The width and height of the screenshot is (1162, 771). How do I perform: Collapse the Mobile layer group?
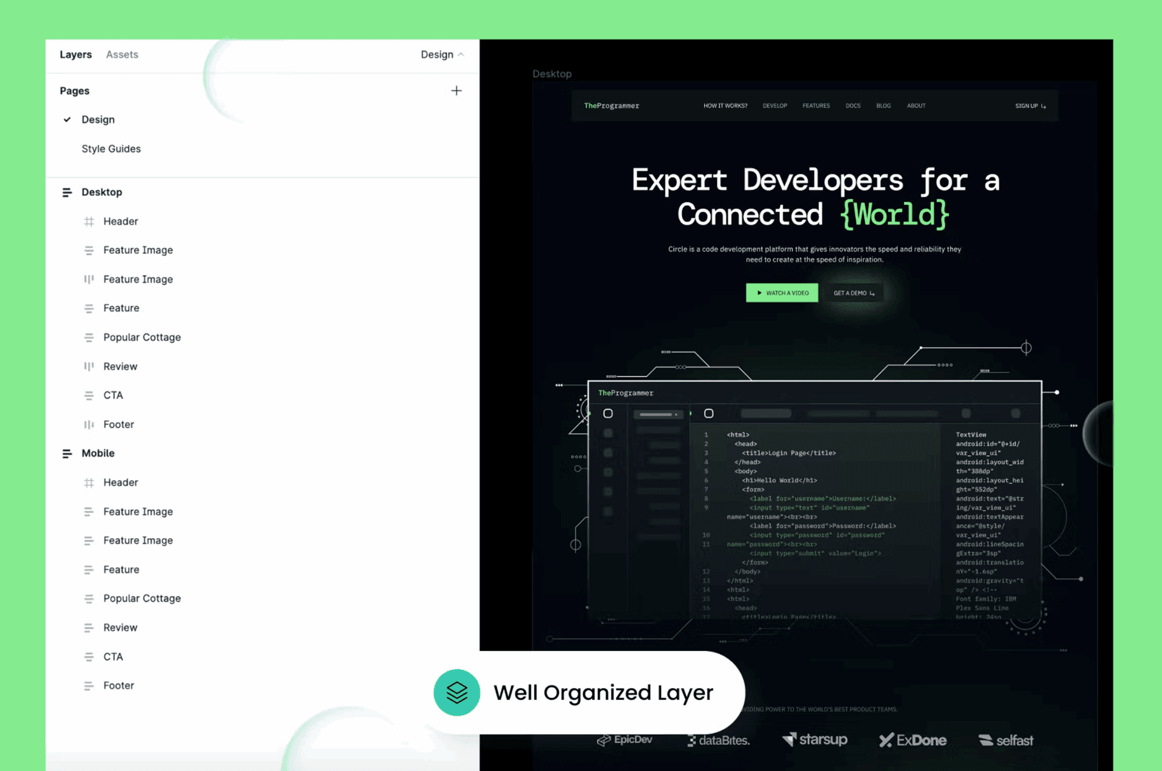pos(67,453)
